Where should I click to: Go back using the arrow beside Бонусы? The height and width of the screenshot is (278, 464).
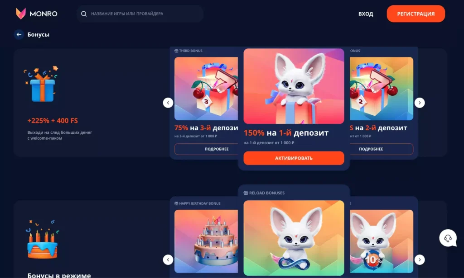tap(19, 34)
